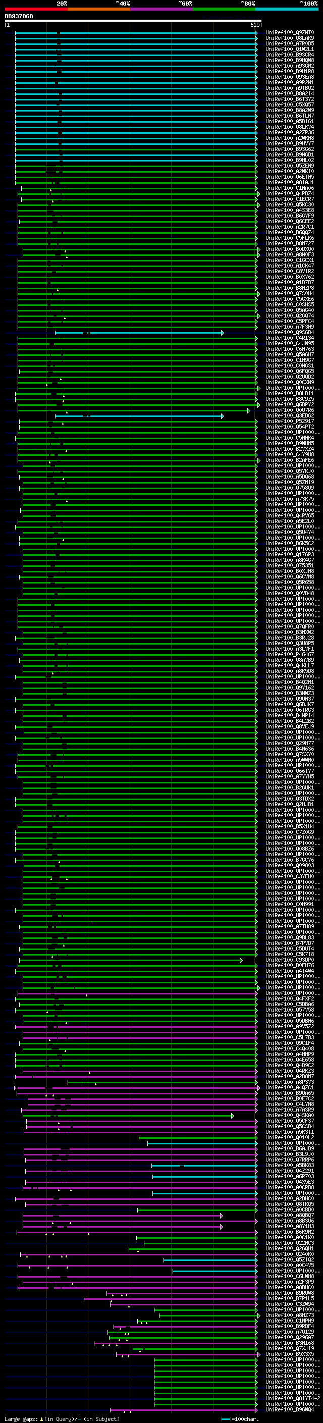323x1423 pixels.
Task: Open hit UniRef100_Q8LAK9
Action: tap(290, 38)
